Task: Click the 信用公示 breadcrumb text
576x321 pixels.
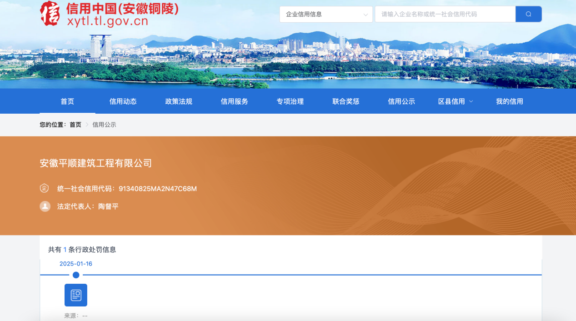Action: pos(104,125)
